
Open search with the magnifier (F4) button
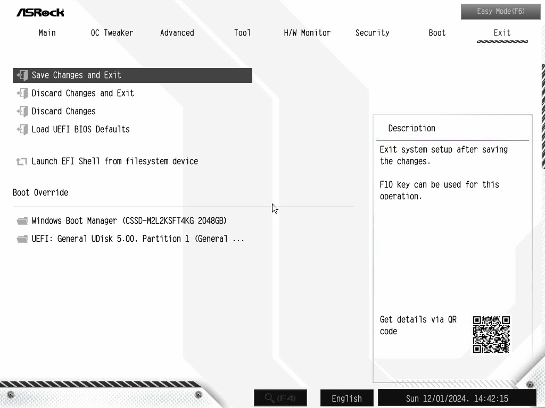coord(280,398)
